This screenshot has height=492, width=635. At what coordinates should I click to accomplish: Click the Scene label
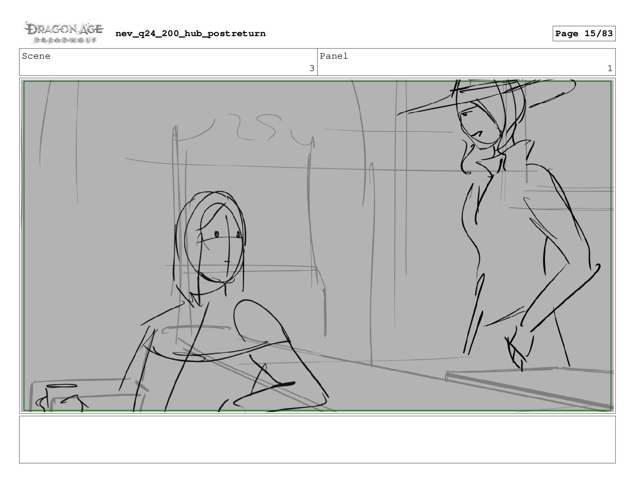pos(36,56)
